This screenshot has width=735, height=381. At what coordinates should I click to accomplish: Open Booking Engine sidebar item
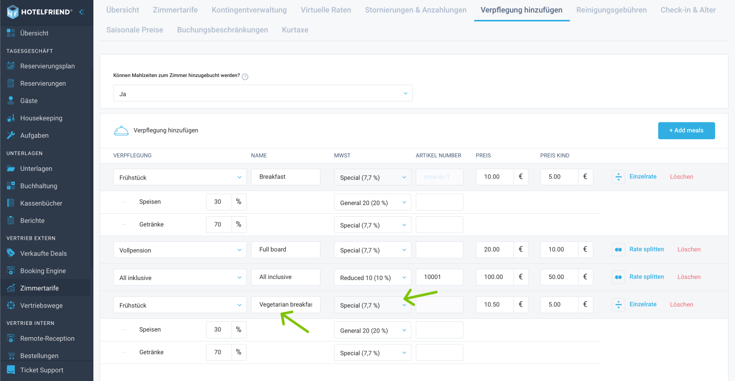43,271
